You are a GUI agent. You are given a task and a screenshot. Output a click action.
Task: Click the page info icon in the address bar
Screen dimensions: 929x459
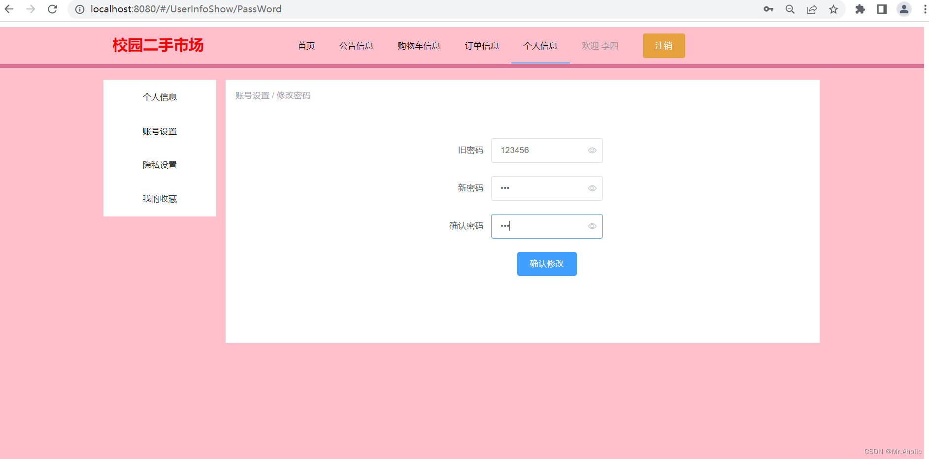point(79,9)
